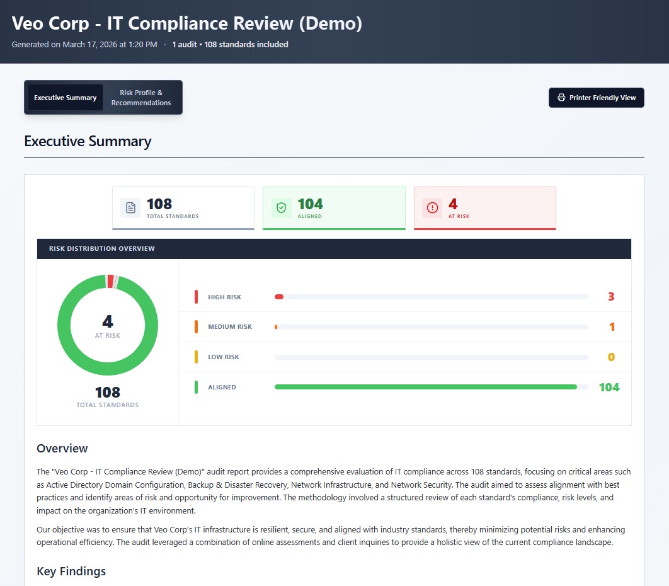The height and width of the screenshot is (586, 669).
Task: Click the green Aligned color marker
Action: click(197, 387)
